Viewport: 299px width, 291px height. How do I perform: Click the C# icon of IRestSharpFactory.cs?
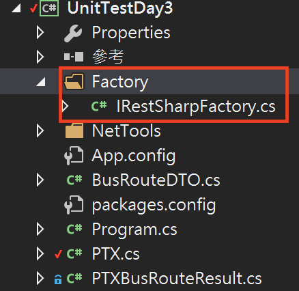(x=99, y=106)
